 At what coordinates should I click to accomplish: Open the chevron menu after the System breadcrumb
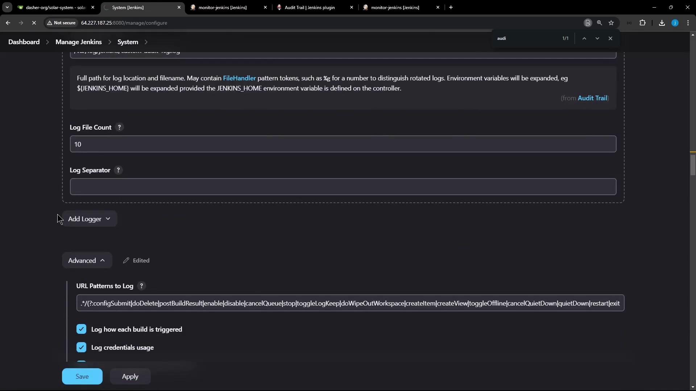[146, 42]
